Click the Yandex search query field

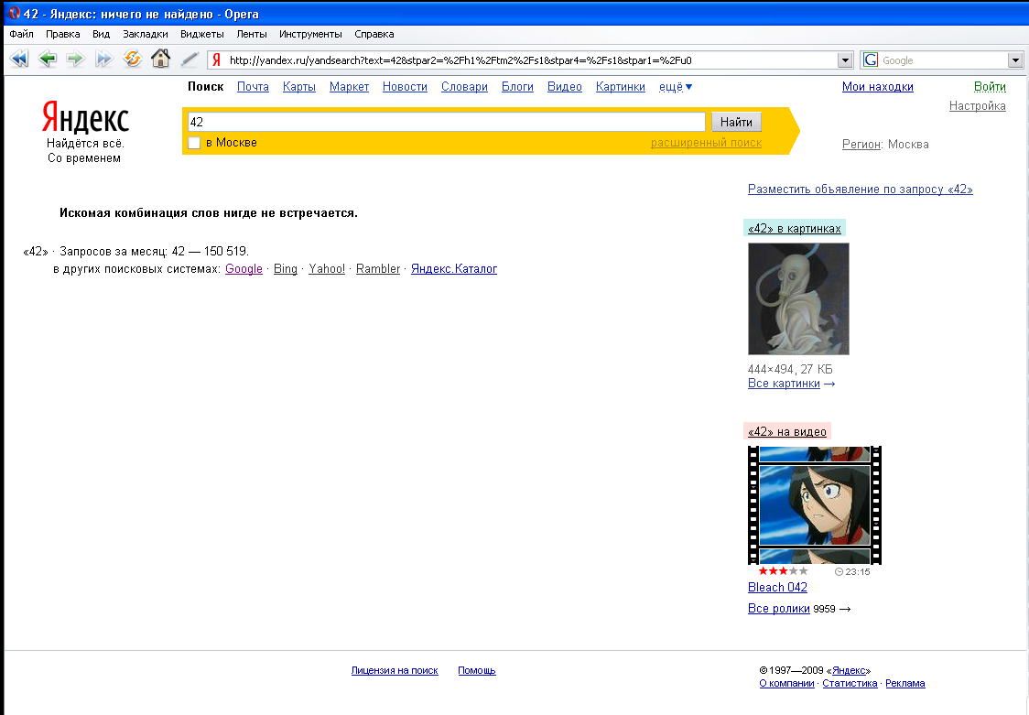[x=445, y=122]
